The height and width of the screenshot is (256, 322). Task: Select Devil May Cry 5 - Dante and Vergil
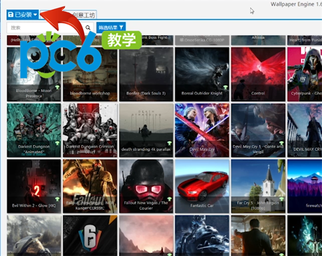coord(258,130)
